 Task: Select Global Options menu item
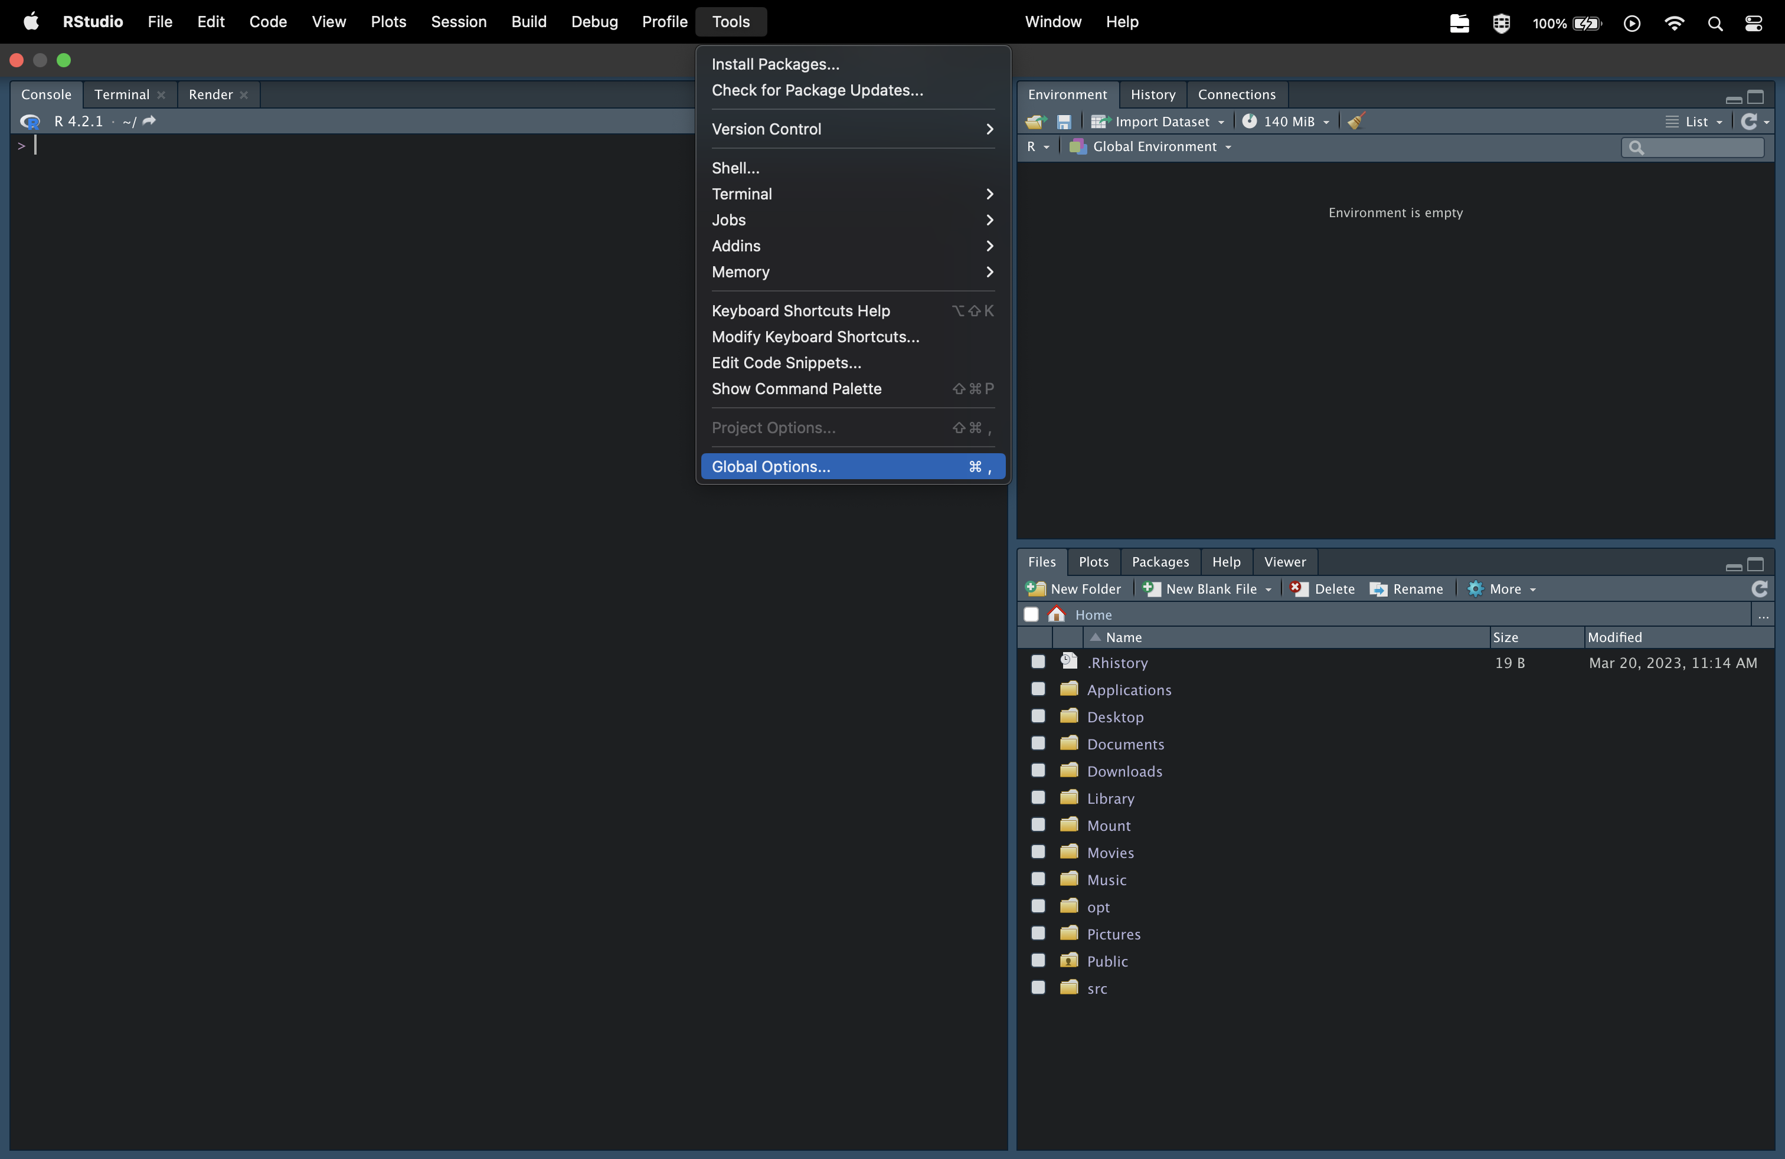point(853,466)
